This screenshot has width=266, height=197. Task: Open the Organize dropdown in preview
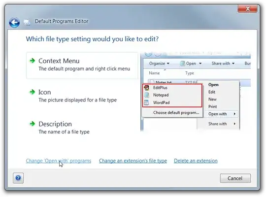(x=159, y=64)
